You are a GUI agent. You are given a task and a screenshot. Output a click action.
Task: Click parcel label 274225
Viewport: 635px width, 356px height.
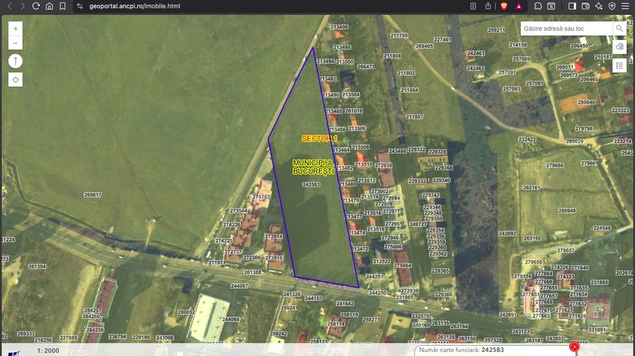(x=223, y=240)
